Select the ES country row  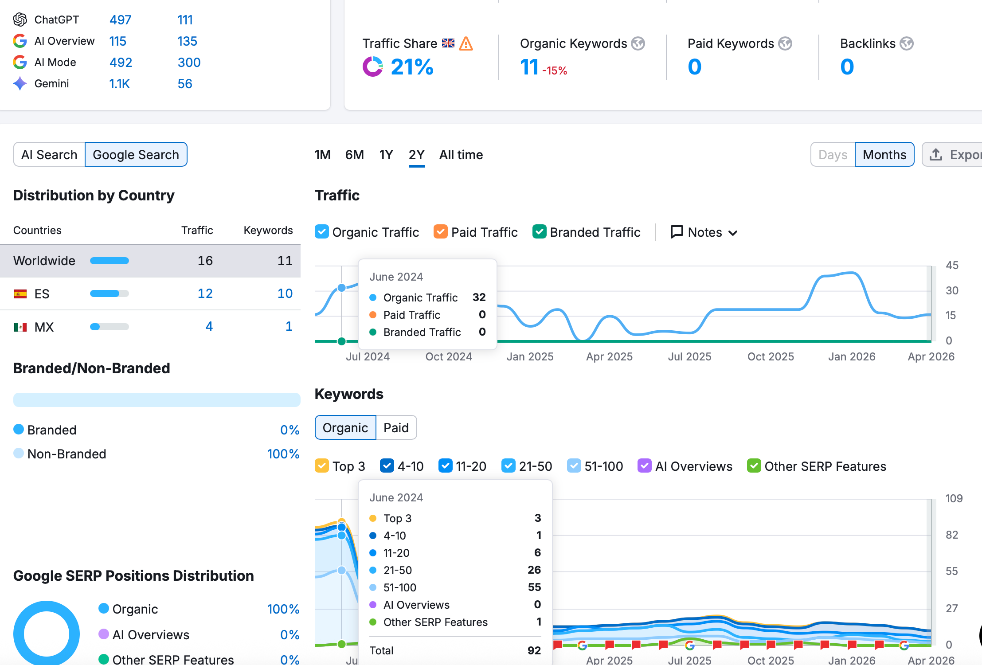(150, 293)
